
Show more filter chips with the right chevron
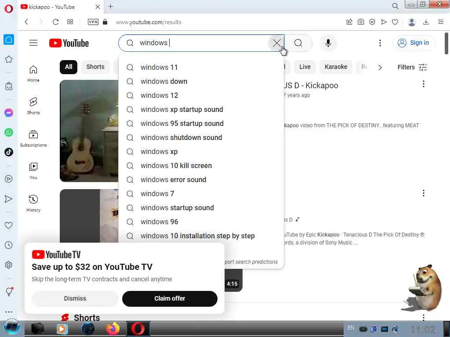click(380, 68)
